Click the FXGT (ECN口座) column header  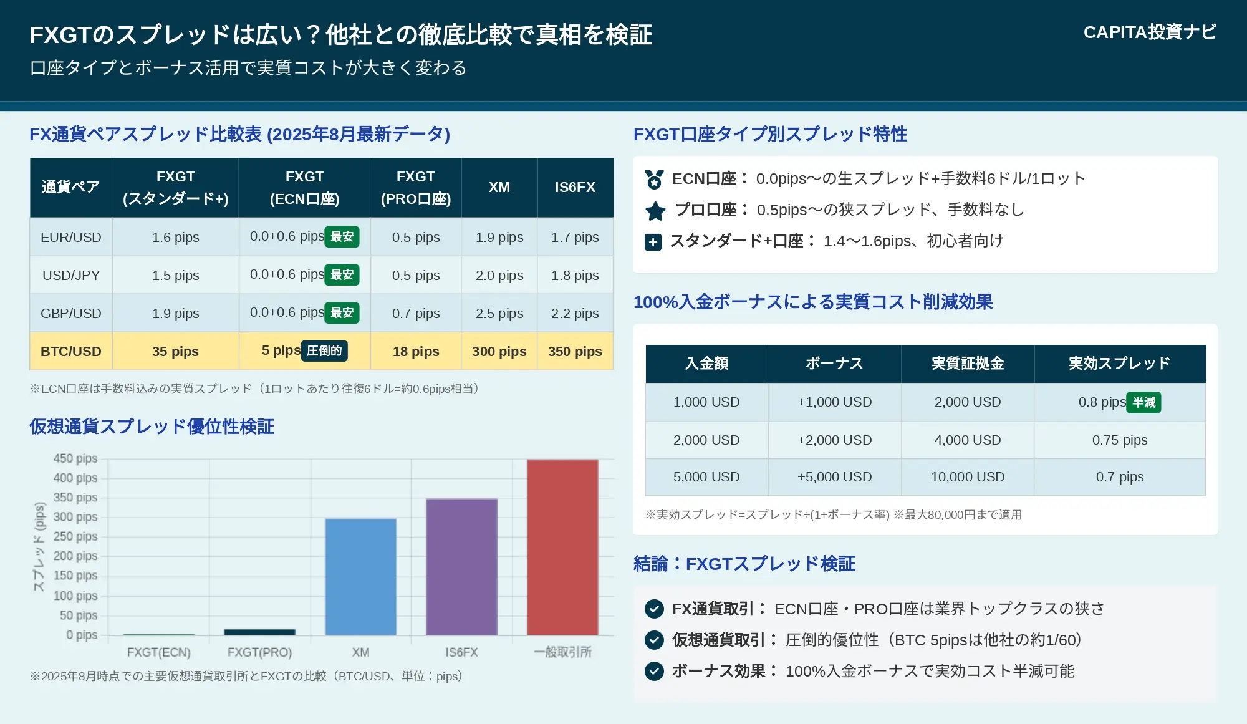point(304,187)
